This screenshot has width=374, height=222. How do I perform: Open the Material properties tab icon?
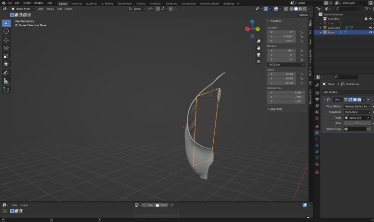317,165
